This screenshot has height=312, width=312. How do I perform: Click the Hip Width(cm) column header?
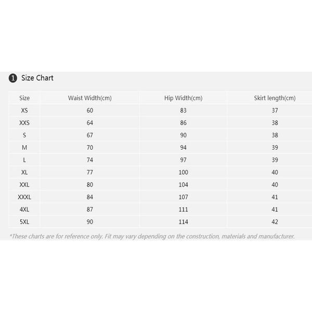pos(183,98)
